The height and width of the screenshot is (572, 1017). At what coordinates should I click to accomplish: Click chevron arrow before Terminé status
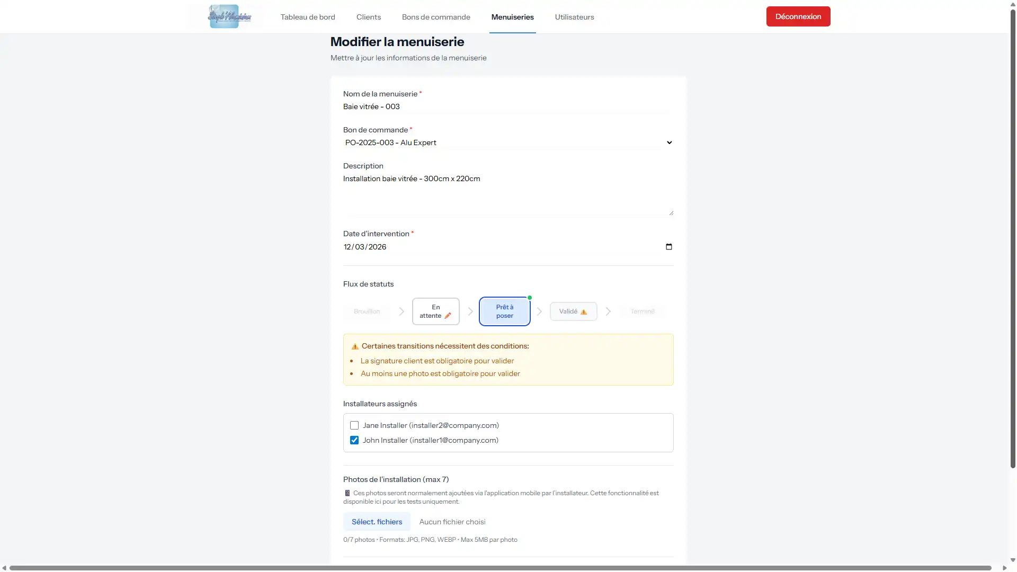(608, 311)
